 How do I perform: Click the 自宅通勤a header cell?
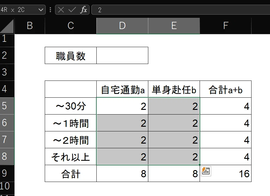click(122, 89)
